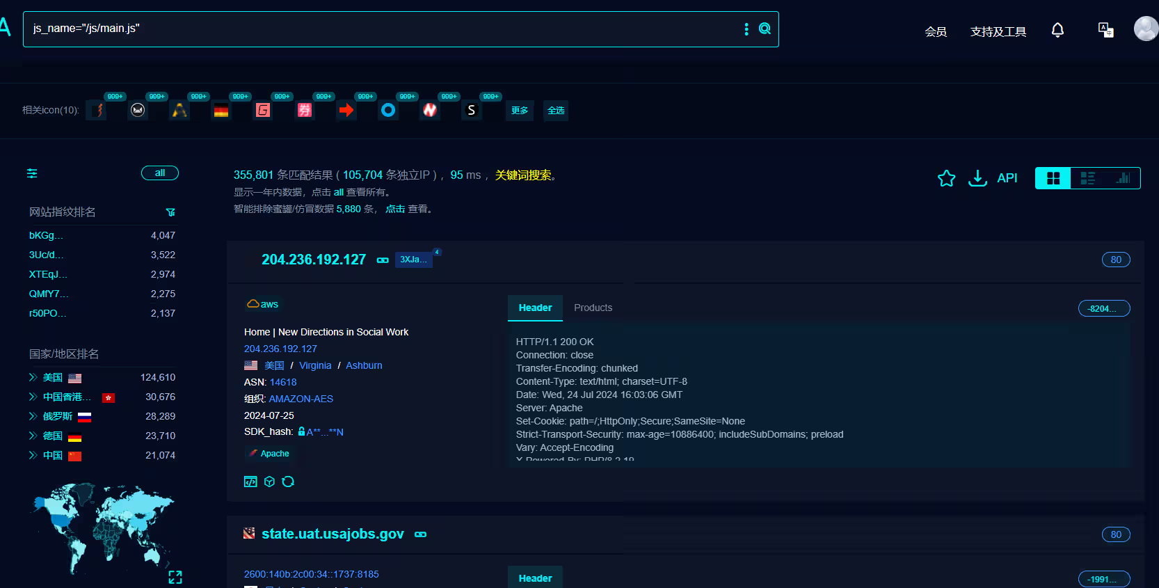Click the 更多 button for related icons

520,111
